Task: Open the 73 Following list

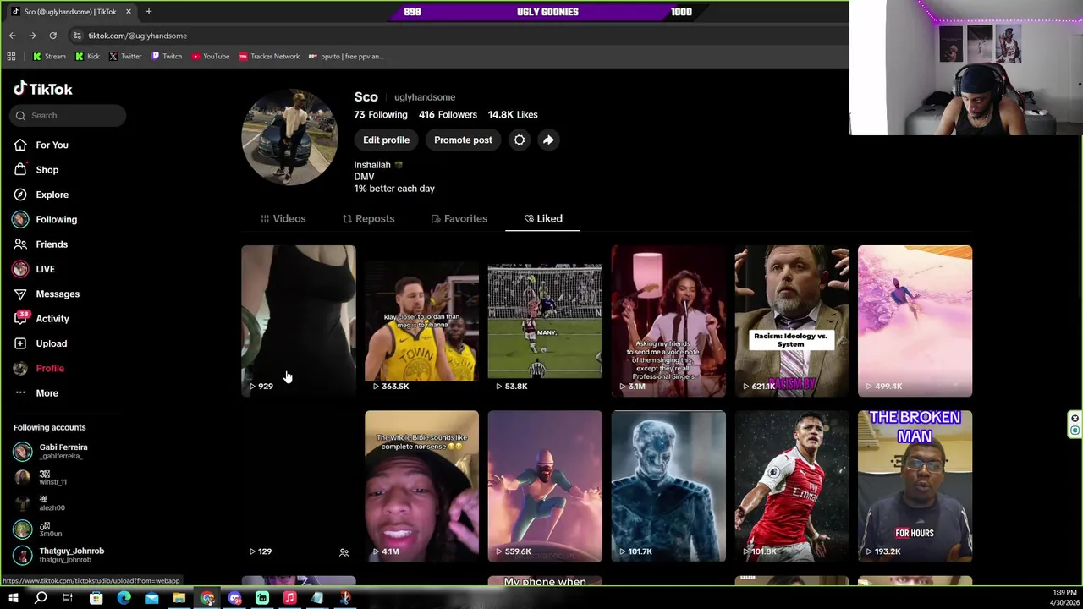Action: pos(381,114)
